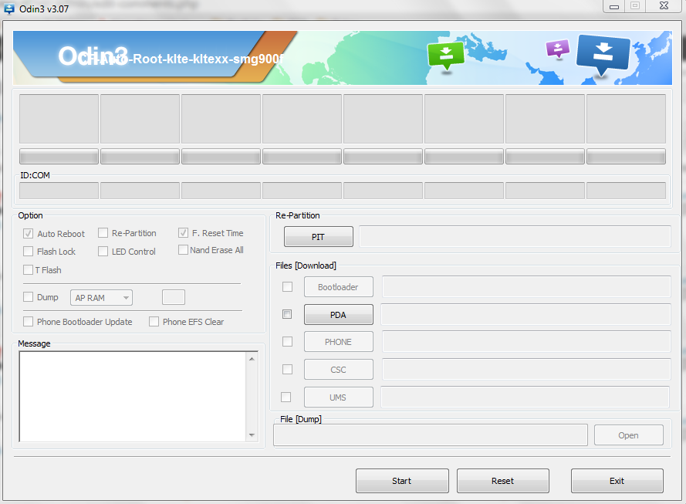Enable the Re-Partition checkbox

[103, 233]
